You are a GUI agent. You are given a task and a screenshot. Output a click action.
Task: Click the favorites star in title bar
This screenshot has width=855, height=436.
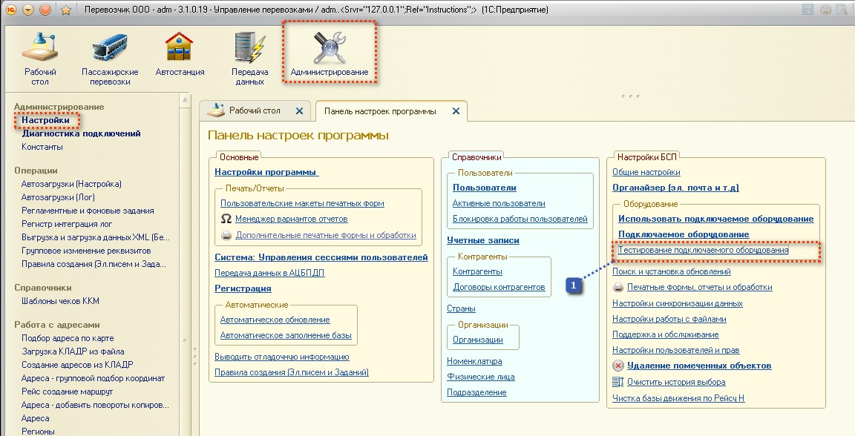[65, 10]
